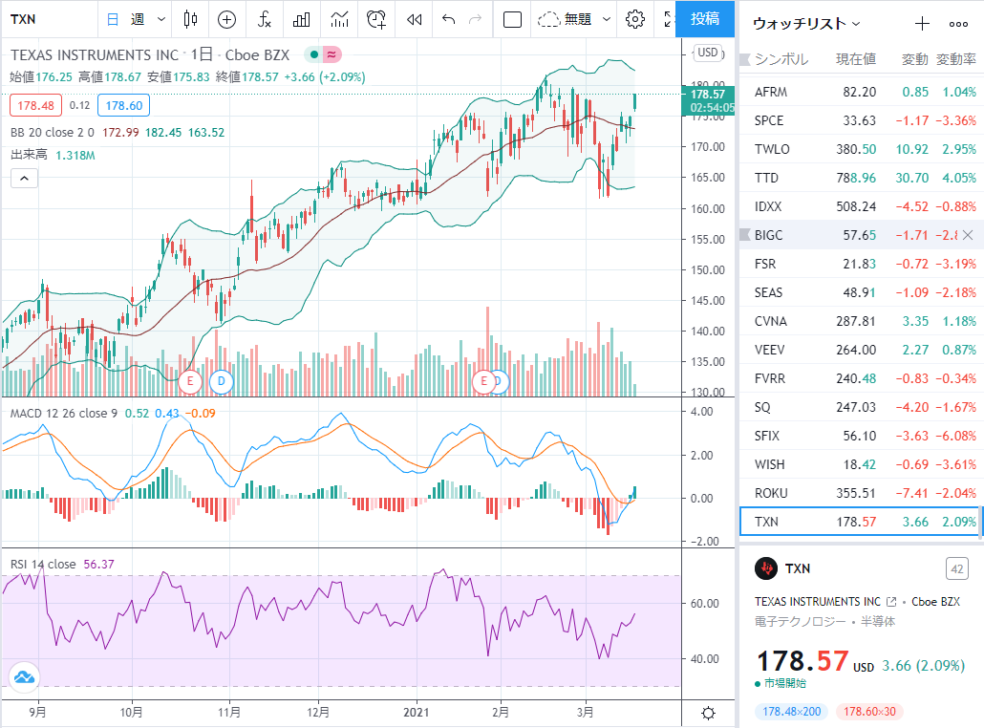Select SPCE in the watchlist
Viewport: 984px width, 728px height.
pyautogui.click(x=859, y=119)
